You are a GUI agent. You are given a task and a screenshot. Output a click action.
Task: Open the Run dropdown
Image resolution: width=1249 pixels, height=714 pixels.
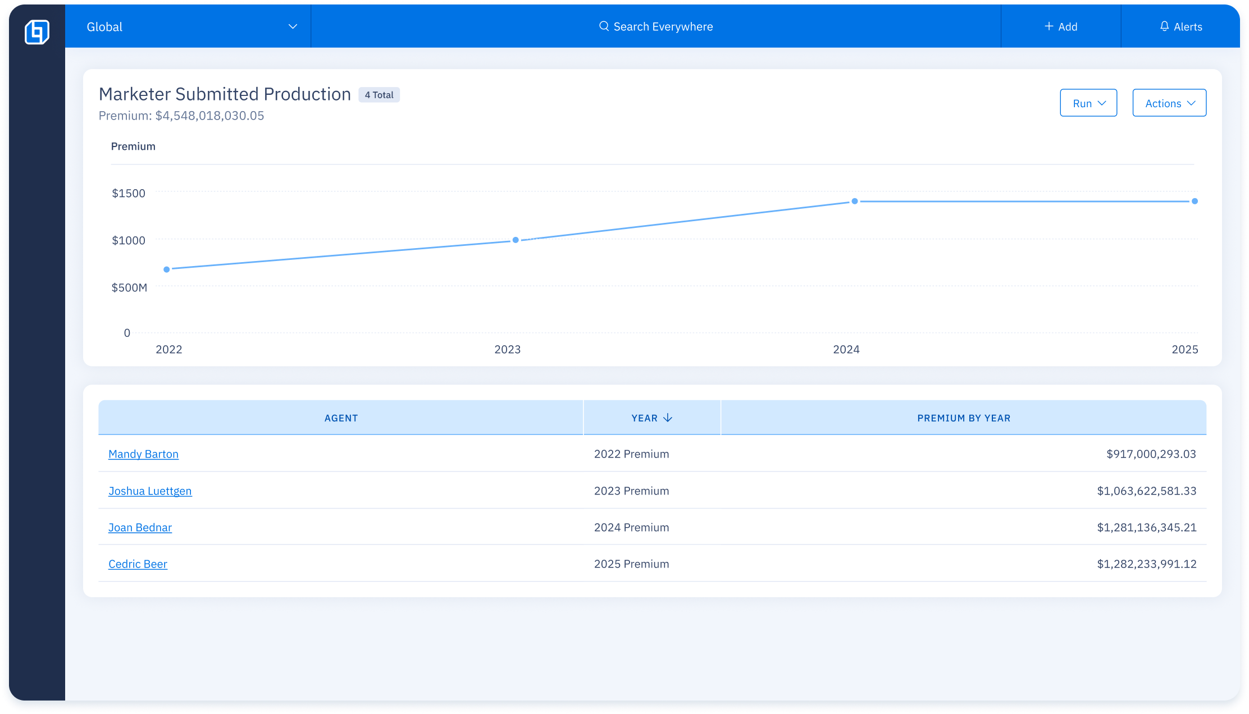(x=1088, y=103)
